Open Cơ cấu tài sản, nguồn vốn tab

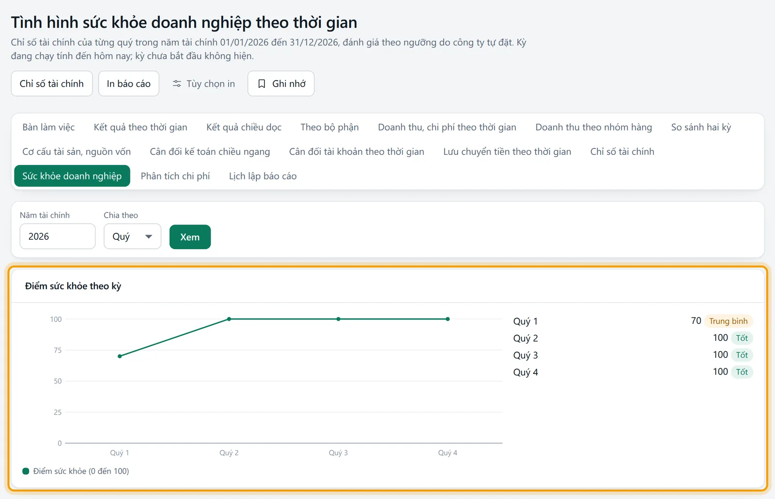(77, 152)
